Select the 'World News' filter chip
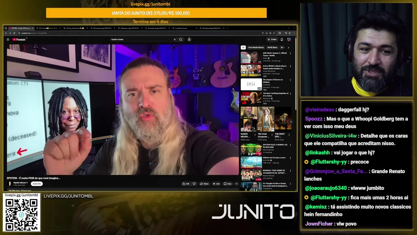 click(272, 47)
